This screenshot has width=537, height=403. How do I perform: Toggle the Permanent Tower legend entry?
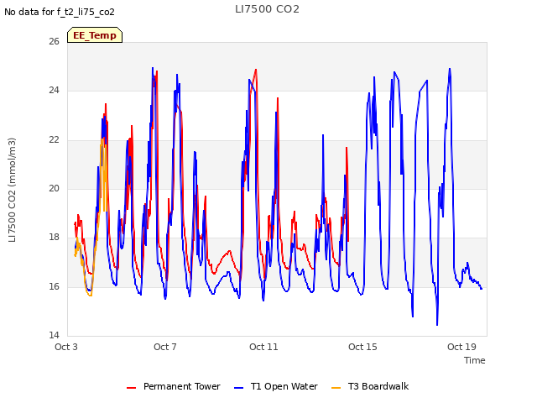[x=174, y=386]
